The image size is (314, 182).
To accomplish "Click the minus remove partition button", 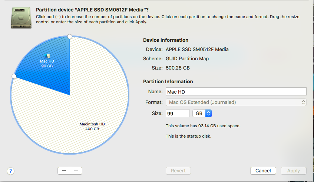I will pos(76,171).
